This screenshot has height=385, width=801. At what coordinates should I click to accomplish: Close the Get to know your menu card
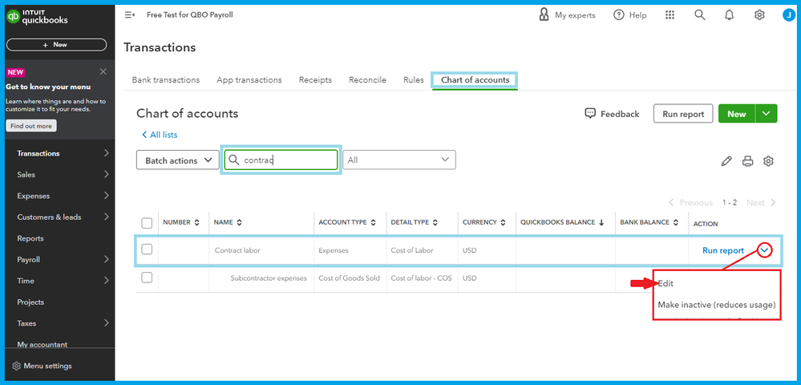coord(103,72)
